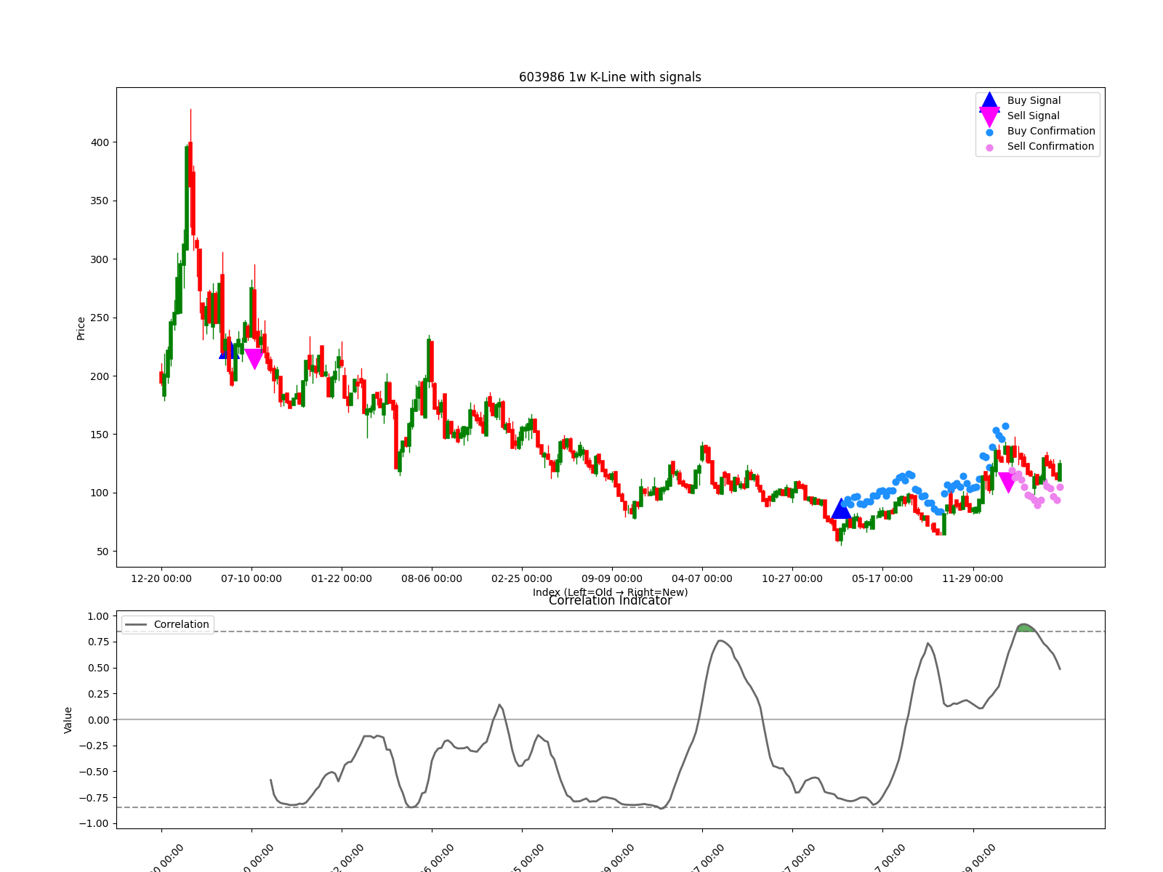Click the 50 price tick label
Viewport: 1163px width, 872px height.
click(x=102, y=552)
